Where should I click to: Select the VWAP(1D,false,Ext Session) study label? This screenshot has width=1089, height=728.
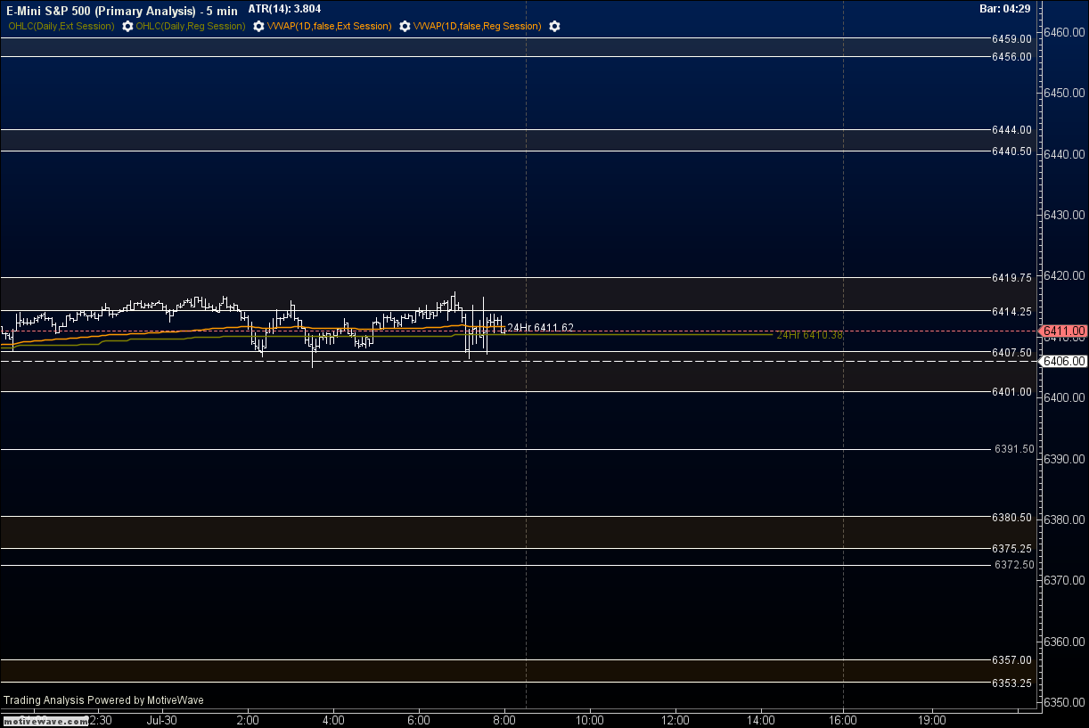329,26
